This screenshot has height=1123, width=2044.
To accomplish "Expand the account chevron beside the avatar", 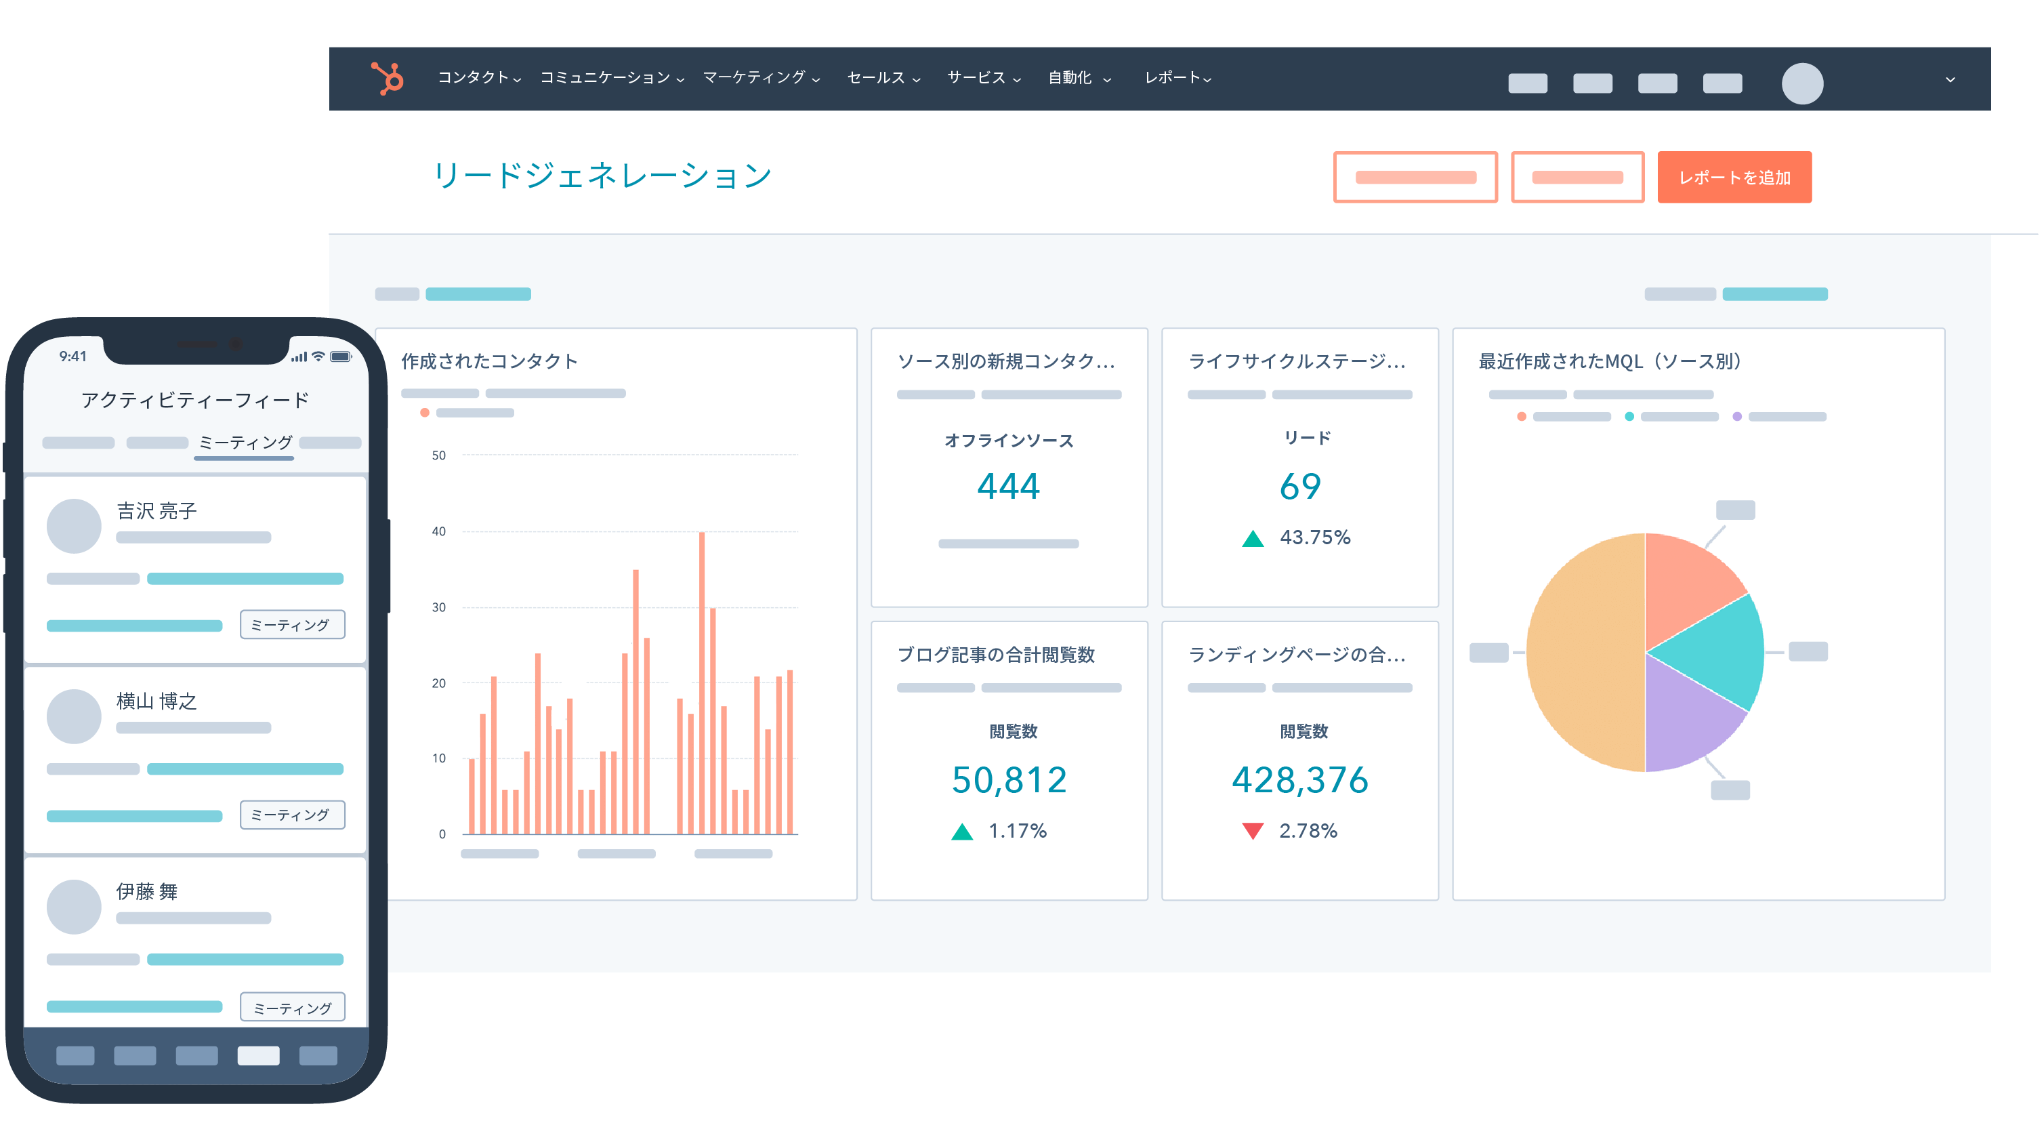I will 1950,79.
